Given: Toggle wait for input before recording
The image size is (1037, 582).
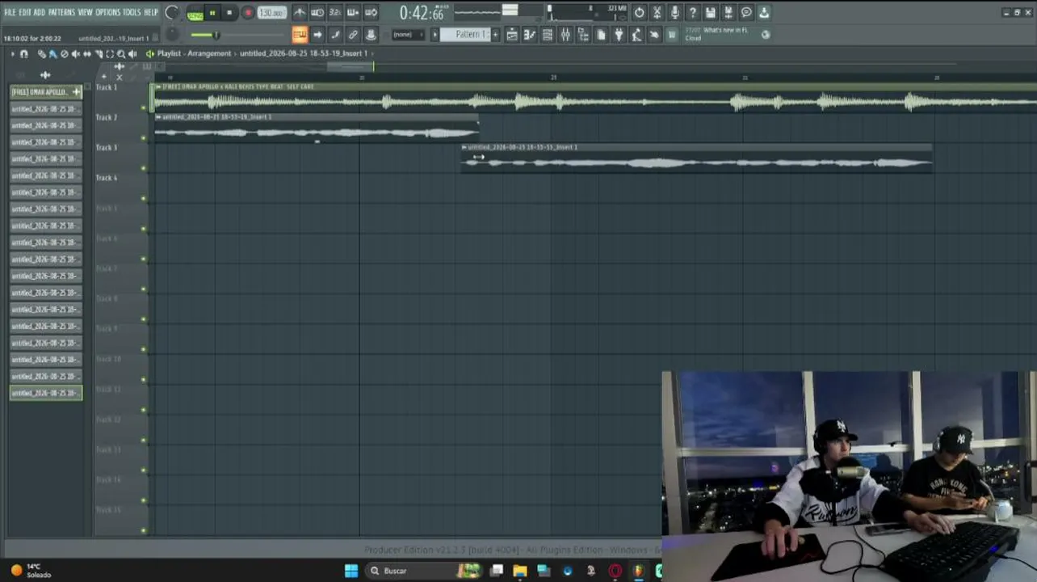Looking at the screenshot, I should click(x=317, y=13).
